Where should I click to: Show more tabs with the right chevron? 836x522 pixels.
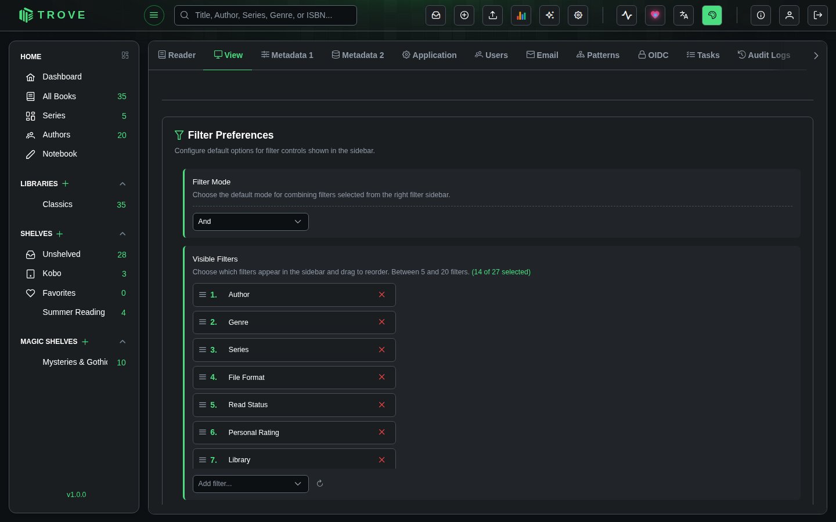click(x=816, y=56)
